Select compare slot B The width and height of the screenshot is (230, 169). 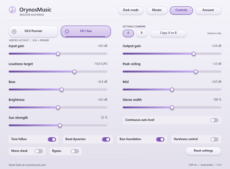[x=142, y=33]
